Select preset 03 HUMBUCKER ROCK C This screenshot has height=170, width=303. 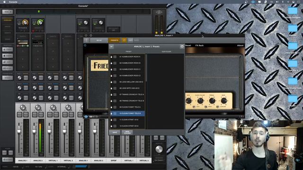coord(127,69)
